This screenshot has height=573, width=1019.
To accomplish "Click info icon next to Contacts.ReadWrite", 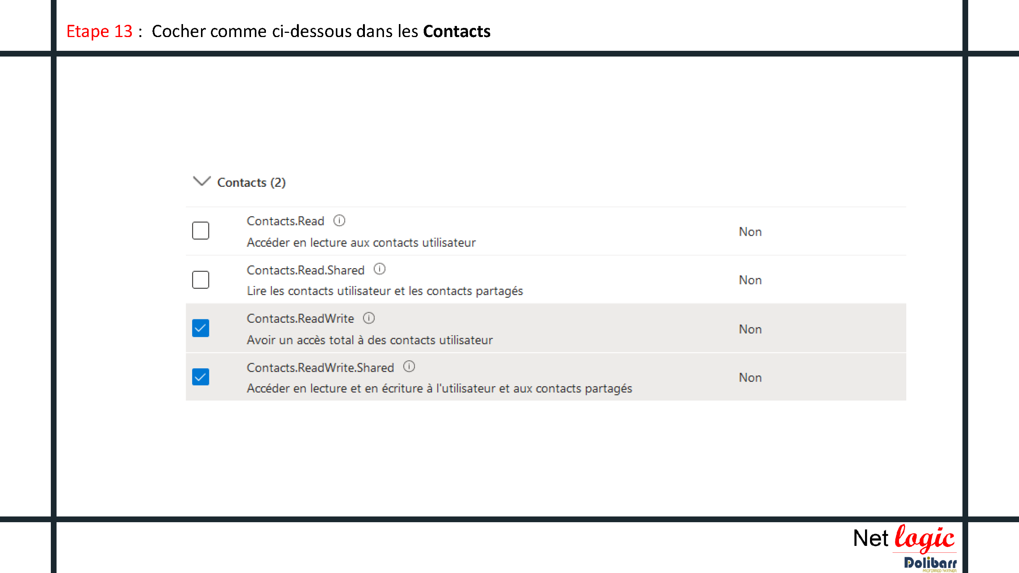I will [x=369, y=318].
